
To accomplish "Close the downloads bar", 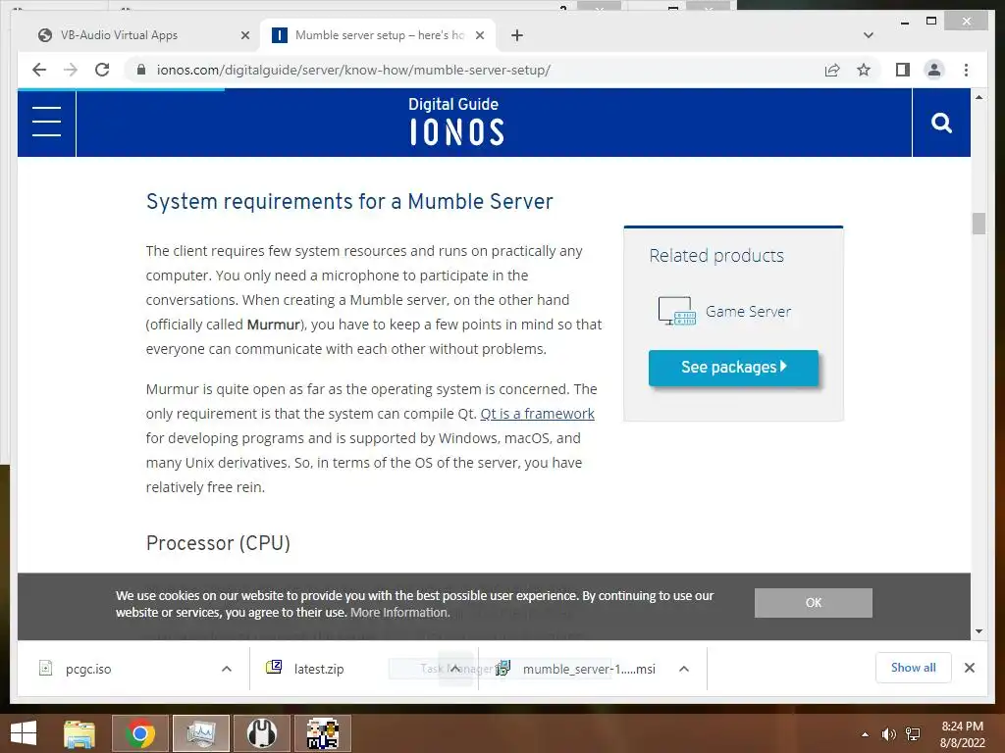I will click(969, 668).
